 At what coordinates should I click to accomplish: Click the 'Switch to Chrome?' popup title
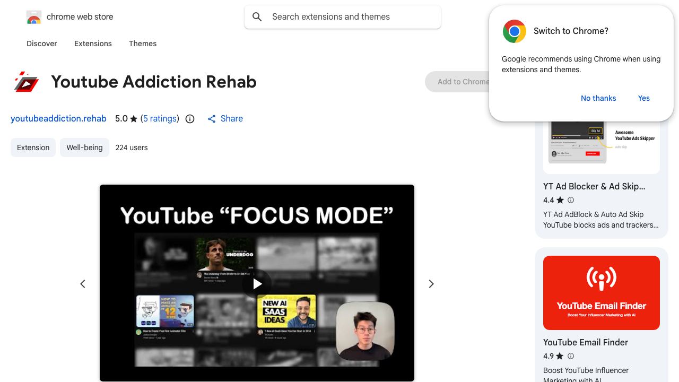pos(571,31)
